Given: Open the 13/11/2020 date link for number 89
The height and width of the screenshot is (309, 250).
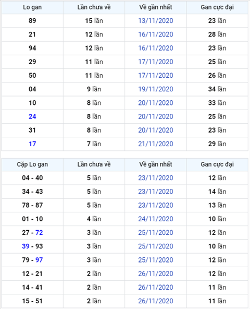Looking at the screenshot, I should pos(156,21).
